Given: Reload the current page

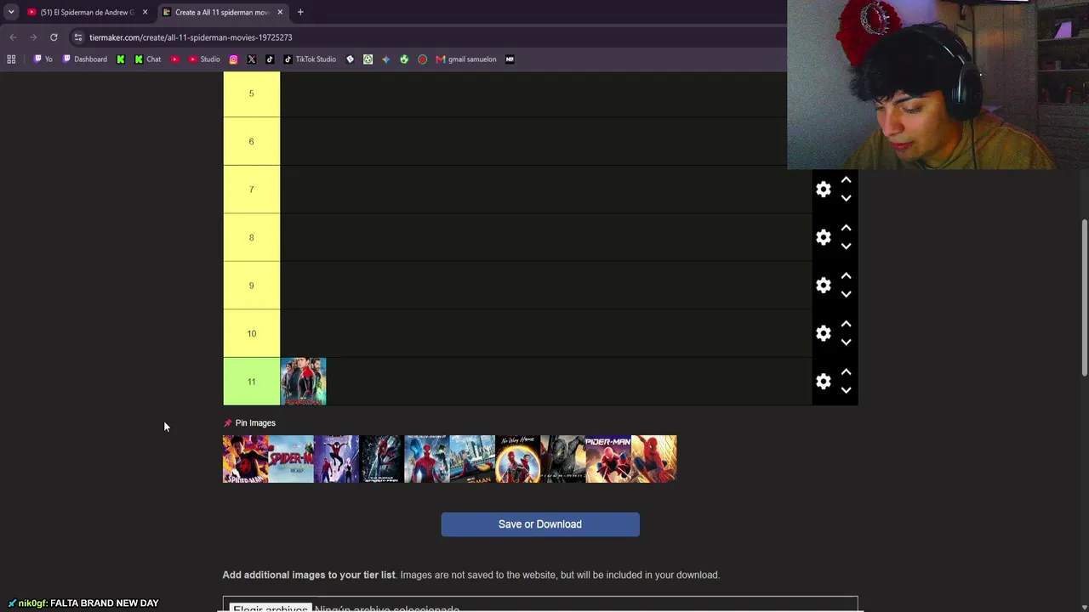Looking at the screenshot, I should coord(54,37).
